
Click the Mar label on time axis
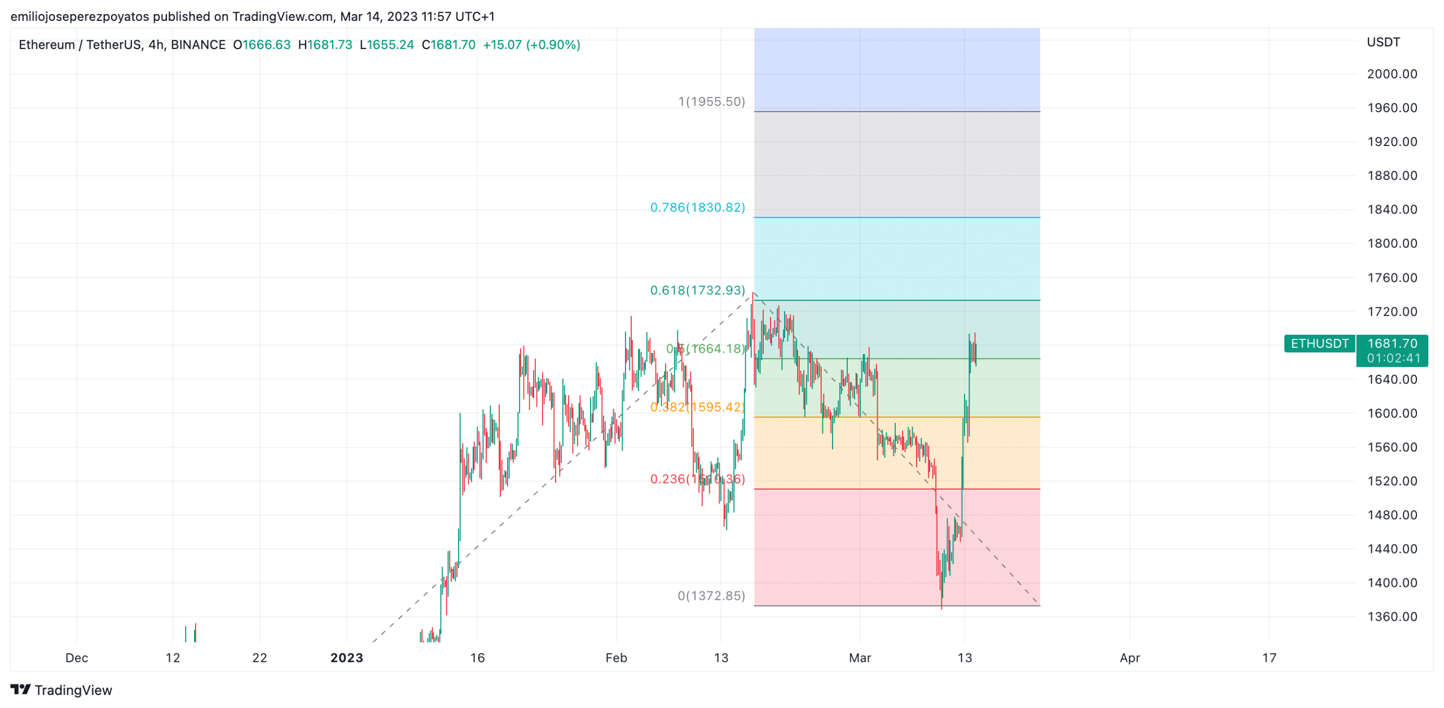860,658
